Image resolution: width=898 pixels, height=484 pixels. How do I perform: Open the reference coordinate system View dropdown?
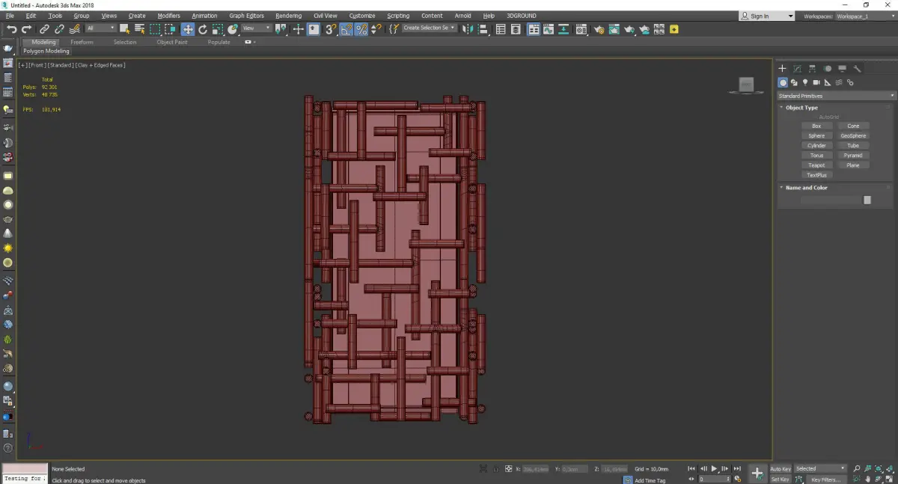point(257,28)
